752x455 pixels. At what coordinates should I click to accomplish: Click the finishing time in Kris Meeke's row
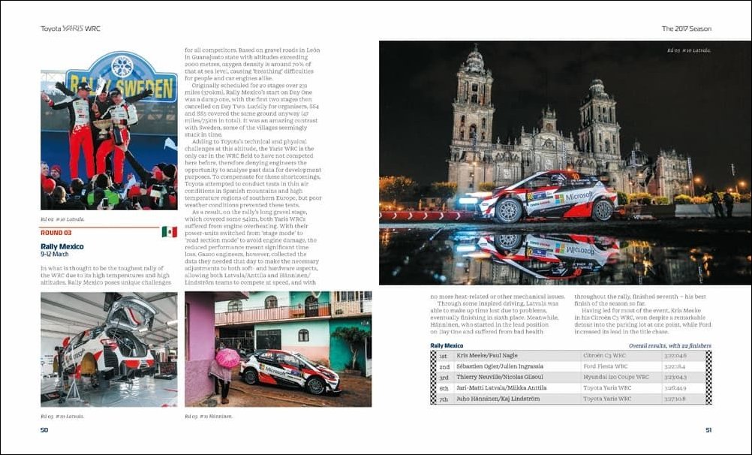point(675,356)
